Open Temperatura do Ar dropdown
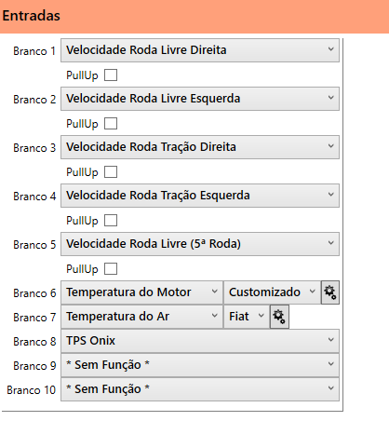Viewport: 389px width, 421px height. 142,317
